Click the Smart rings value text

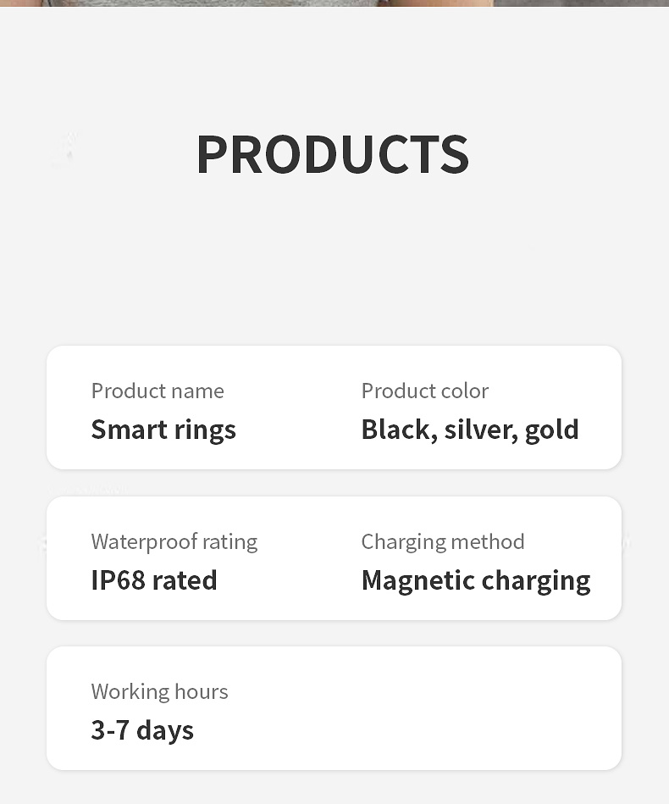coord(163,430)
